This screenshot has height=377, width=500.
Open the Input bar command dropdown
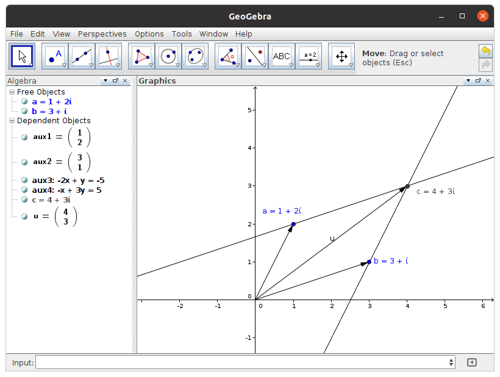[451, 362]
